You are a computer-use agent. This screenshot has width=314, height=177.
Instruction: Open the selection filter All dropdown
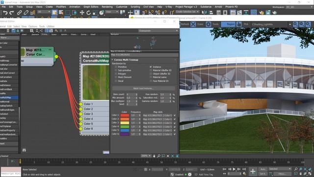[x=44, y=12]
